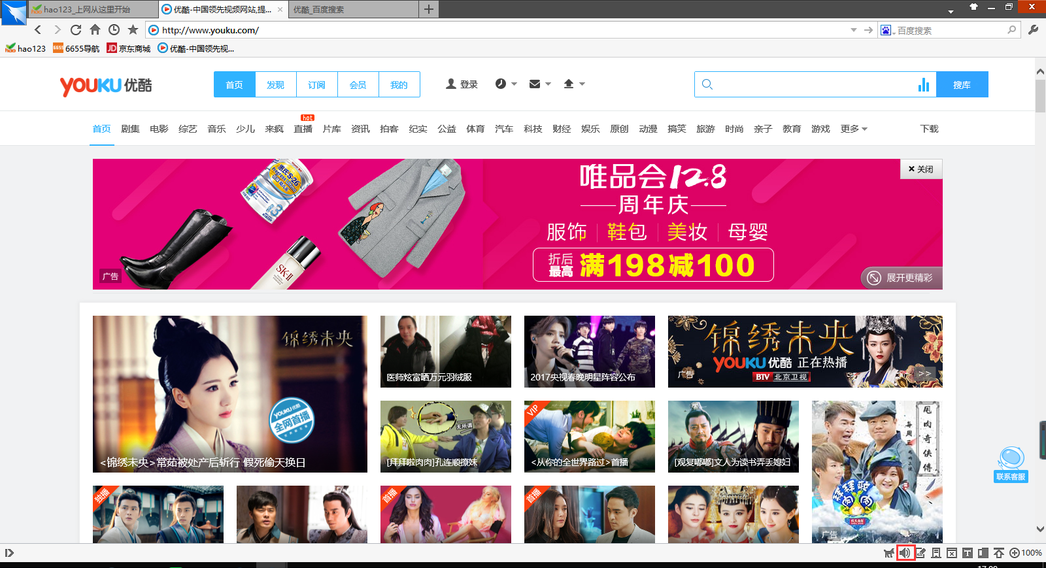Expand the 更多 channel dropdown
The height and width of the screenshot is (568, 1046).
(x=854, y=129)
